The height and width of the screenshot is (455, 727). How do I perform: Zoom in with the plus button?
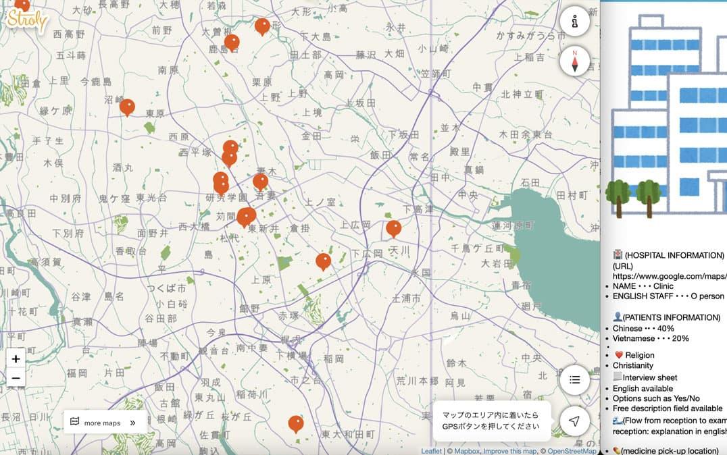coord(16,358)
